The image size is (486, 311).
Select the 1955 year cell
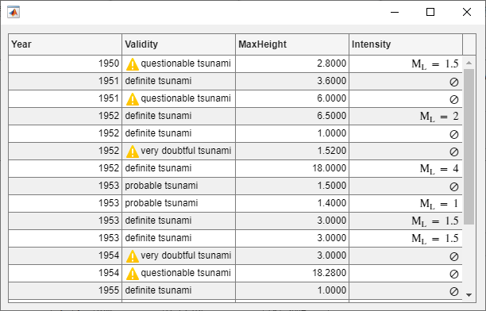[65, 290]
